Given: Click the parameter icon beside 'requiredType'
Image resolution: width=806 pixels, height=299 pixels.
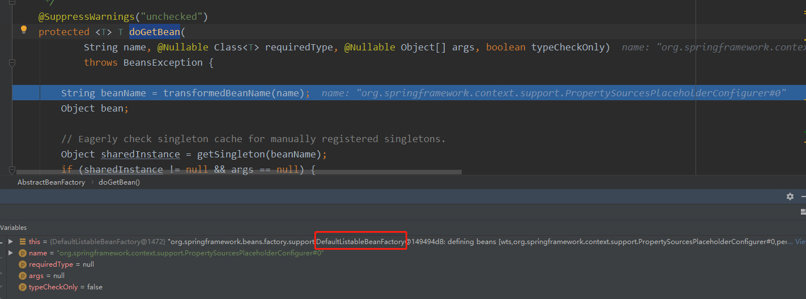Looking at the screenshot, I should point(23,264).
